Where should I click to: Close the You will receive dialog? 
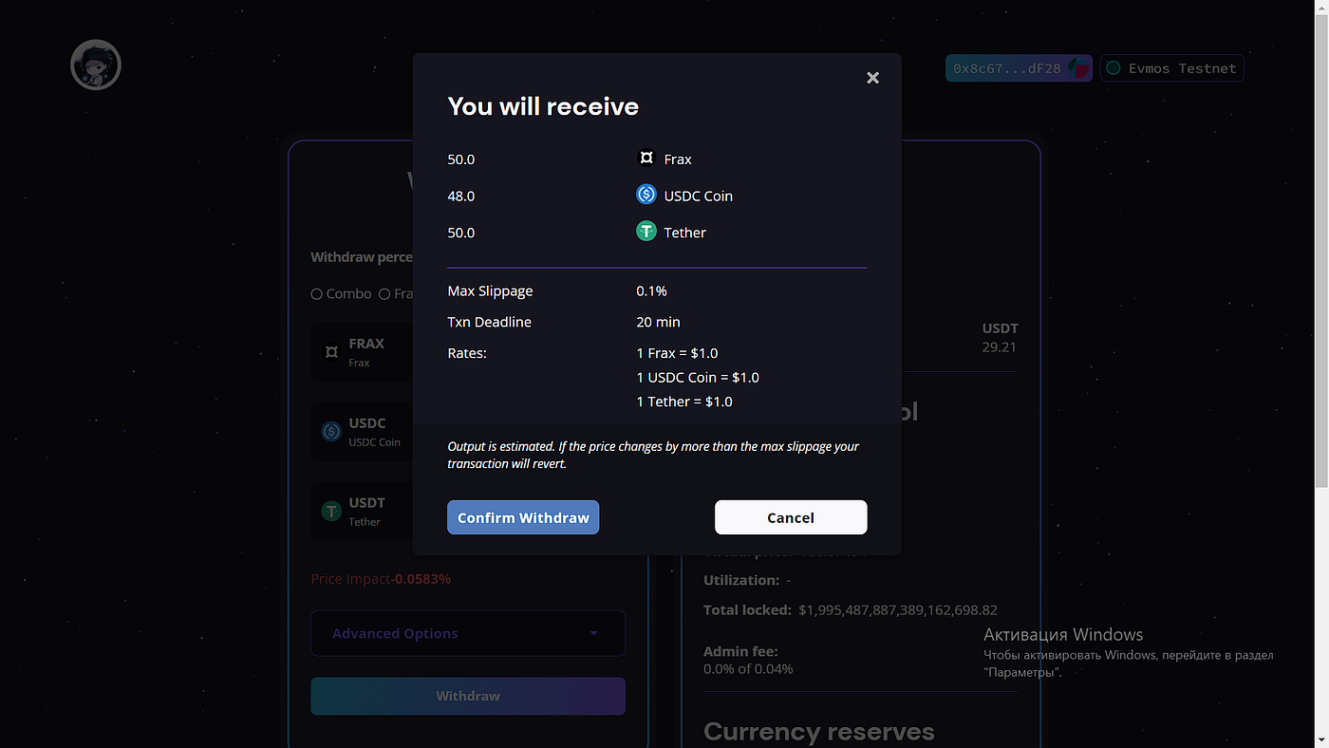click(x=872, y=78)
